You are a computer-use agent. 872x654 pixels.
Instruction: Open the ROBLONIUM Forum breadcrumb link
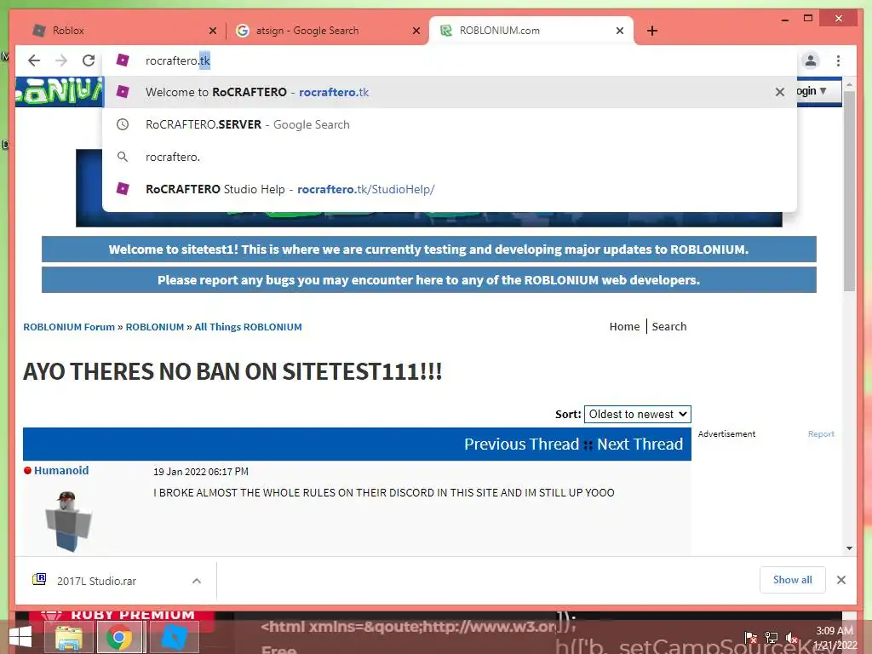[69, 327]
